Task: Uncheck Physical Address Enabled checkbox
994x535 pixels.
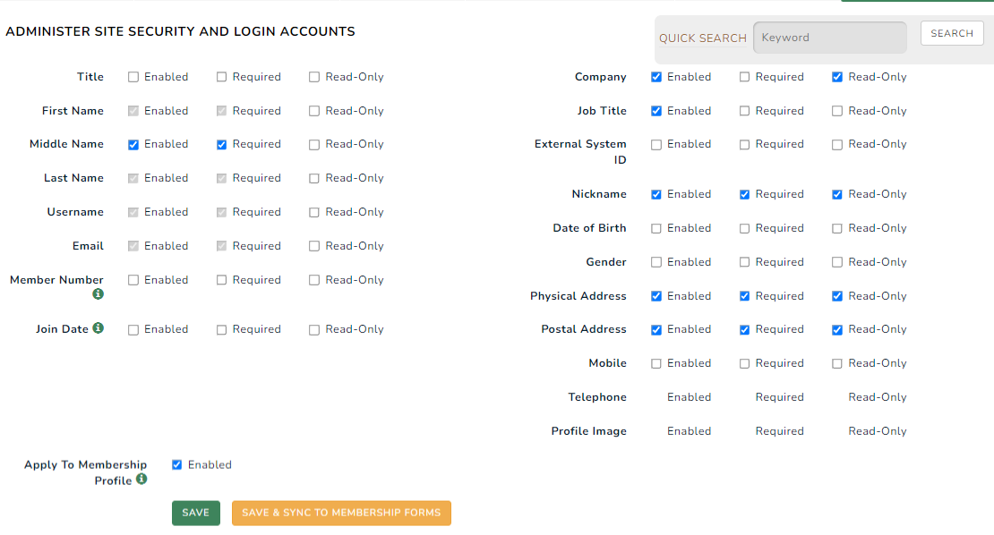Action: [656, 296]
